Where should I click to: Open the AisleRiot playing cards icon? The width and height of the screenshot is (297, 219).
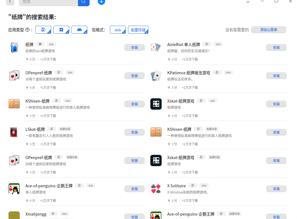(x=156, y=47)
